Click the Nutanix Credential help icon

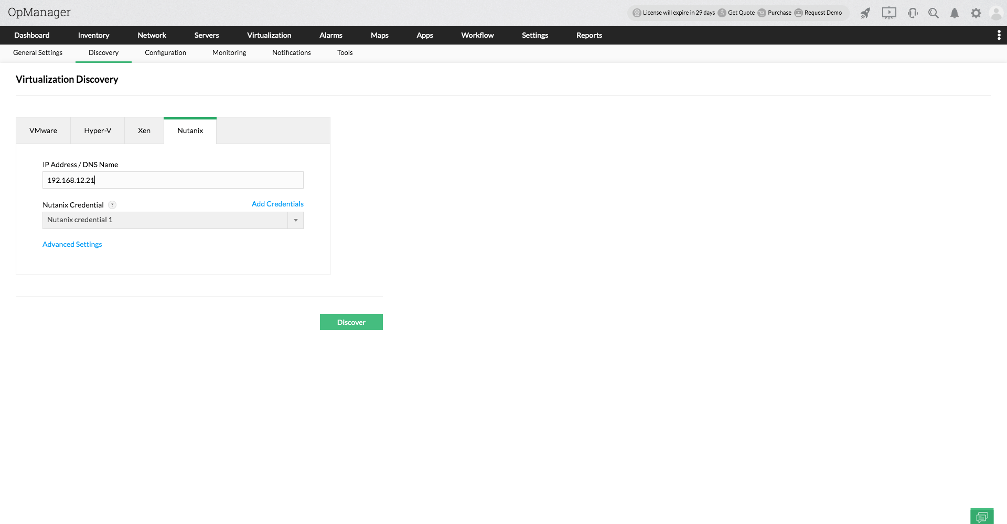pos(112,205)
